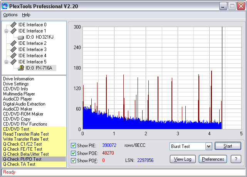Select IDE Interface 3 label
The height and width of the screenshot is (177, 247).
click(32, 49)
